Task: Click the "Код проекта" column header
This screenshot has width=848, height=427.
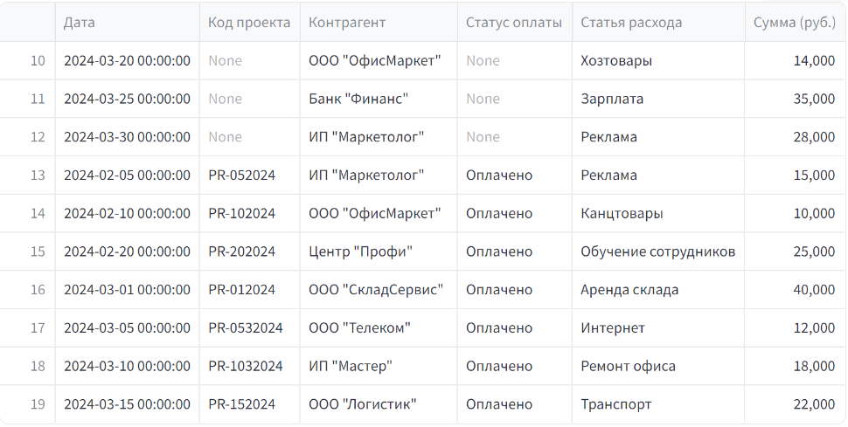Action: click(249, 22)
